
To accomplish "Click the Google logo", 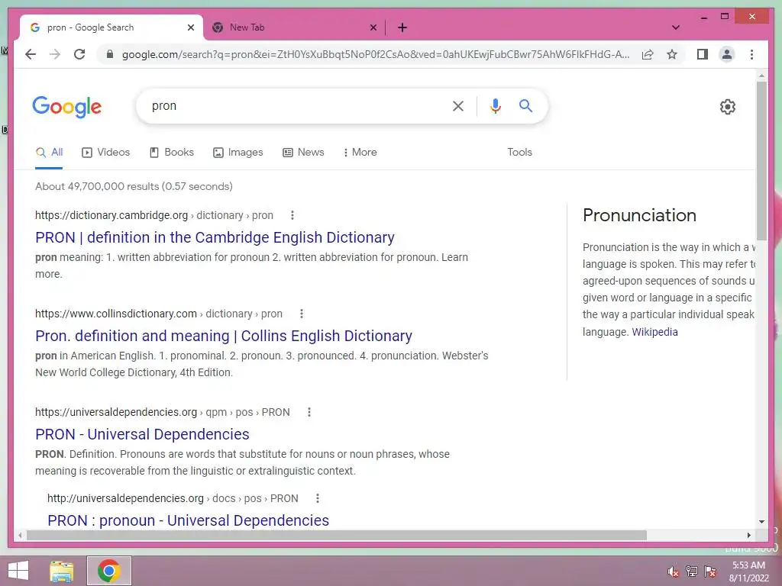I will coord(67,107).
